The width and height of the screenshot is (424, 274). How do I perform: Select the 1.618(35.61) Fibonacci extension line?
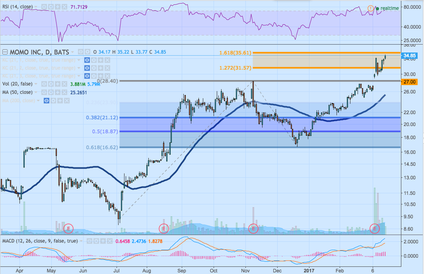(x=318, y=52)
